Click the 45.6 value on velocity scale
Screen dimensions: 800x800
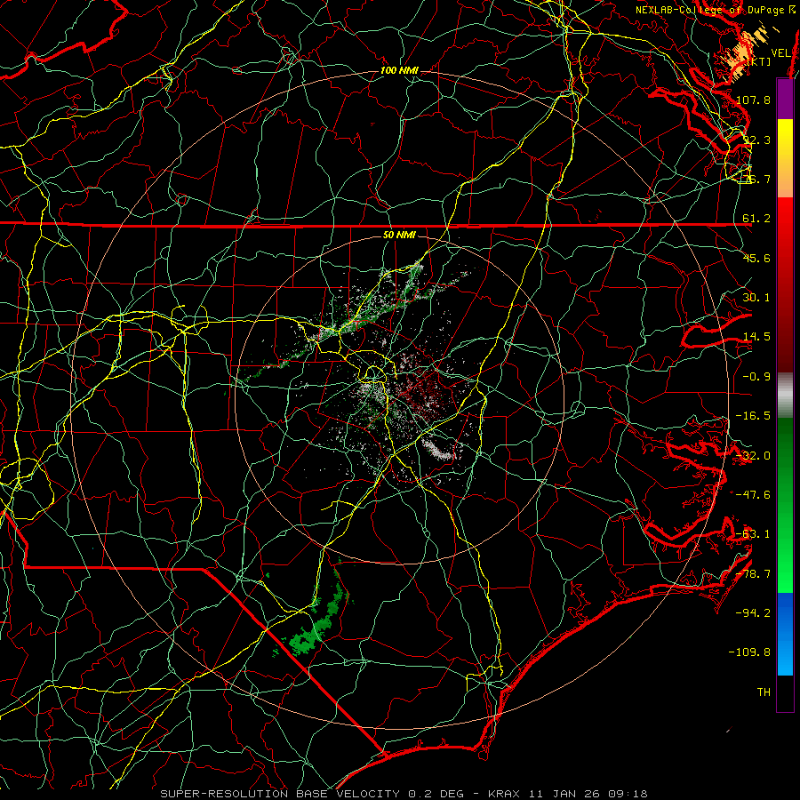tap(756, 258)
